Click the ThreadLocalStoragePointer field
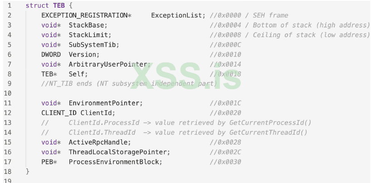Viewport: 371px width, 183px height. coord(118,152)
